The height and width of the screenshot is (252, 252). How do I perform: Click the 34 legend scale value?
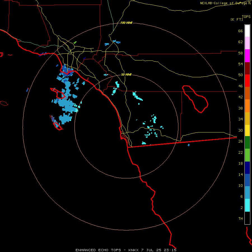[240, 119]
